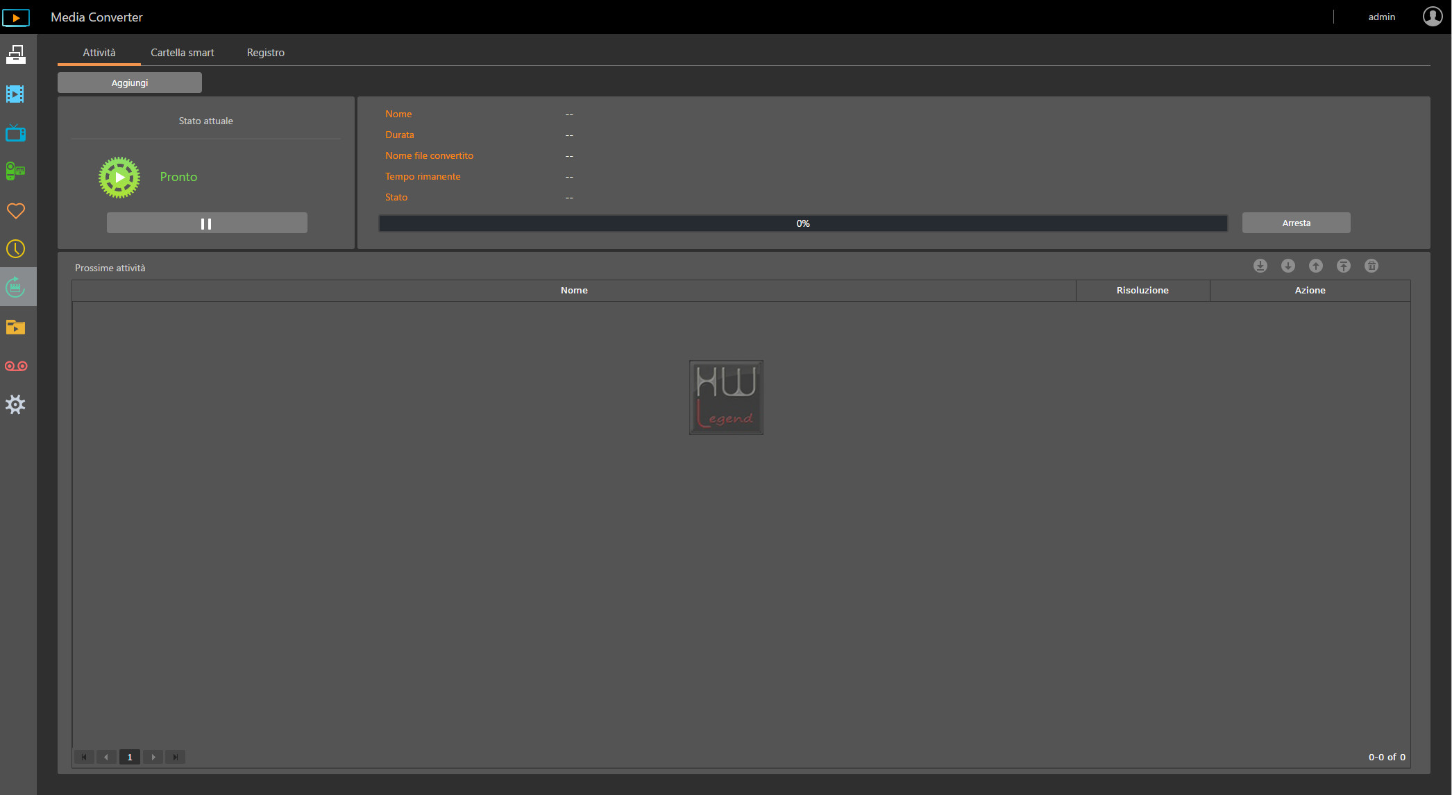
Task: Delete task with the trash can icon
Action: click(1371, 266)
